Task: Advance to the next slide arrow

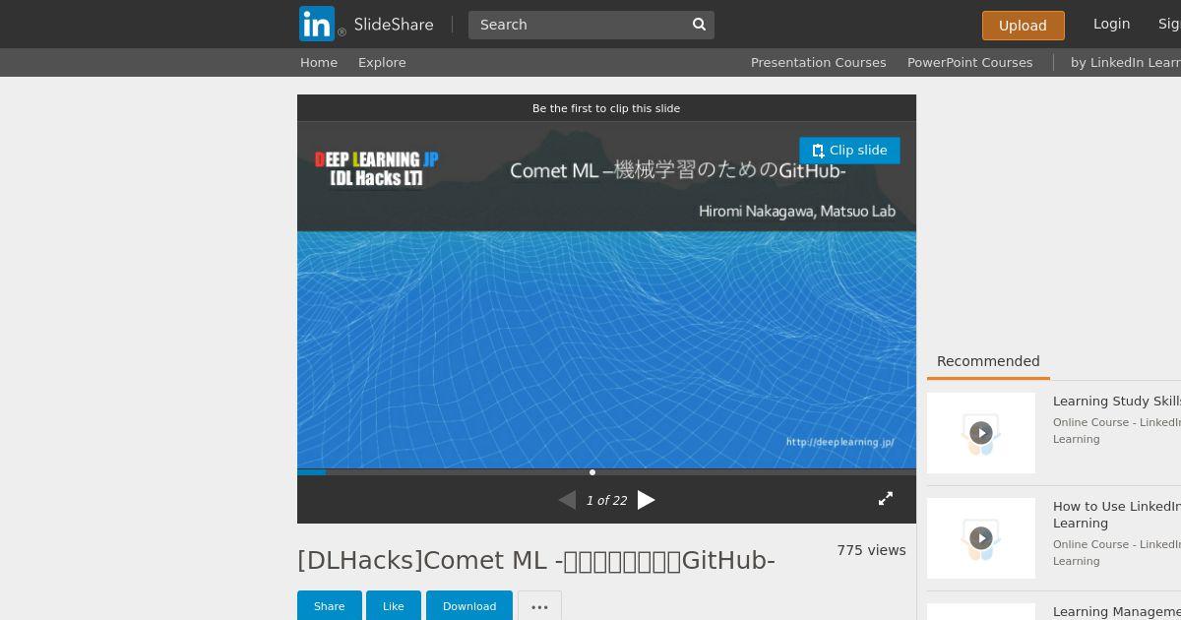Action: point(646,500)
